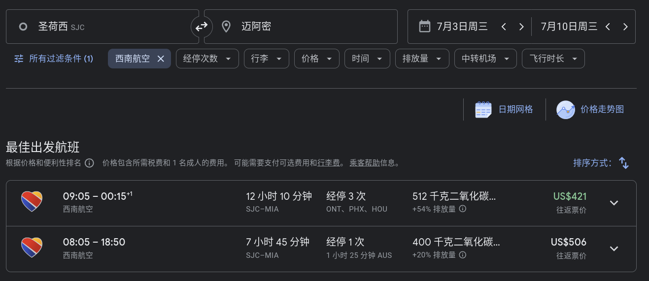
Task: Click the 排序方式 sort arrows icon
Action: pos(624,163)
